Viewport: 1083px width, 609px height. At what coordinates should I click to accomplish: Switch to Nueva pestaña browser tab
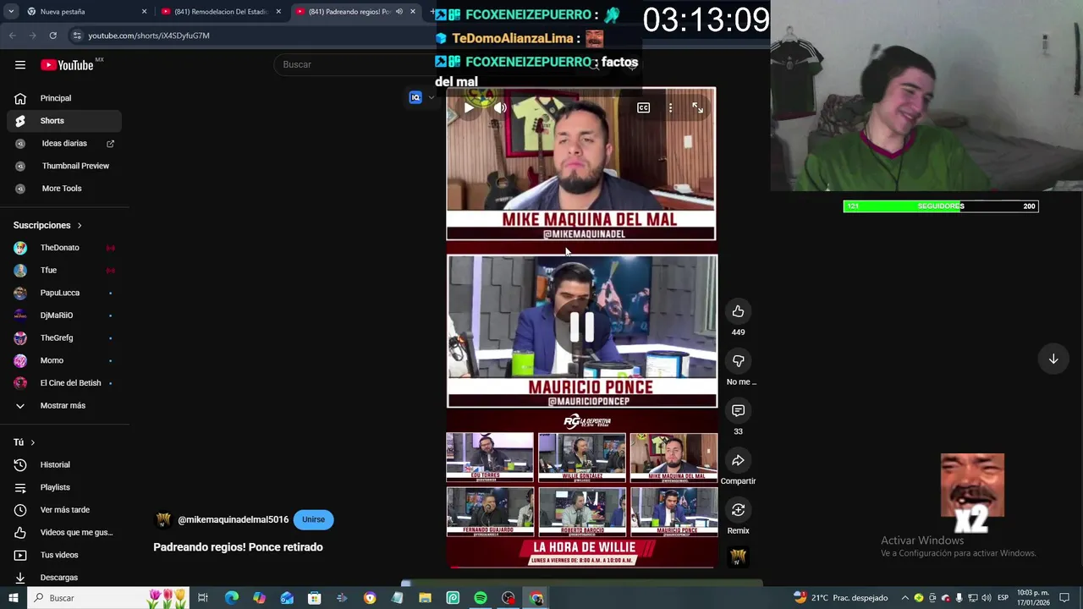(x=85, y=12)
